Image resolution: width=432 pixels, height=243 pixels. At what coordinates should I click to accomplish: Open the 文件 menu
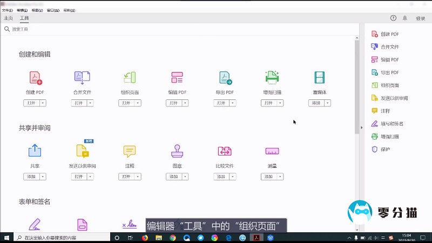point(7,10)
